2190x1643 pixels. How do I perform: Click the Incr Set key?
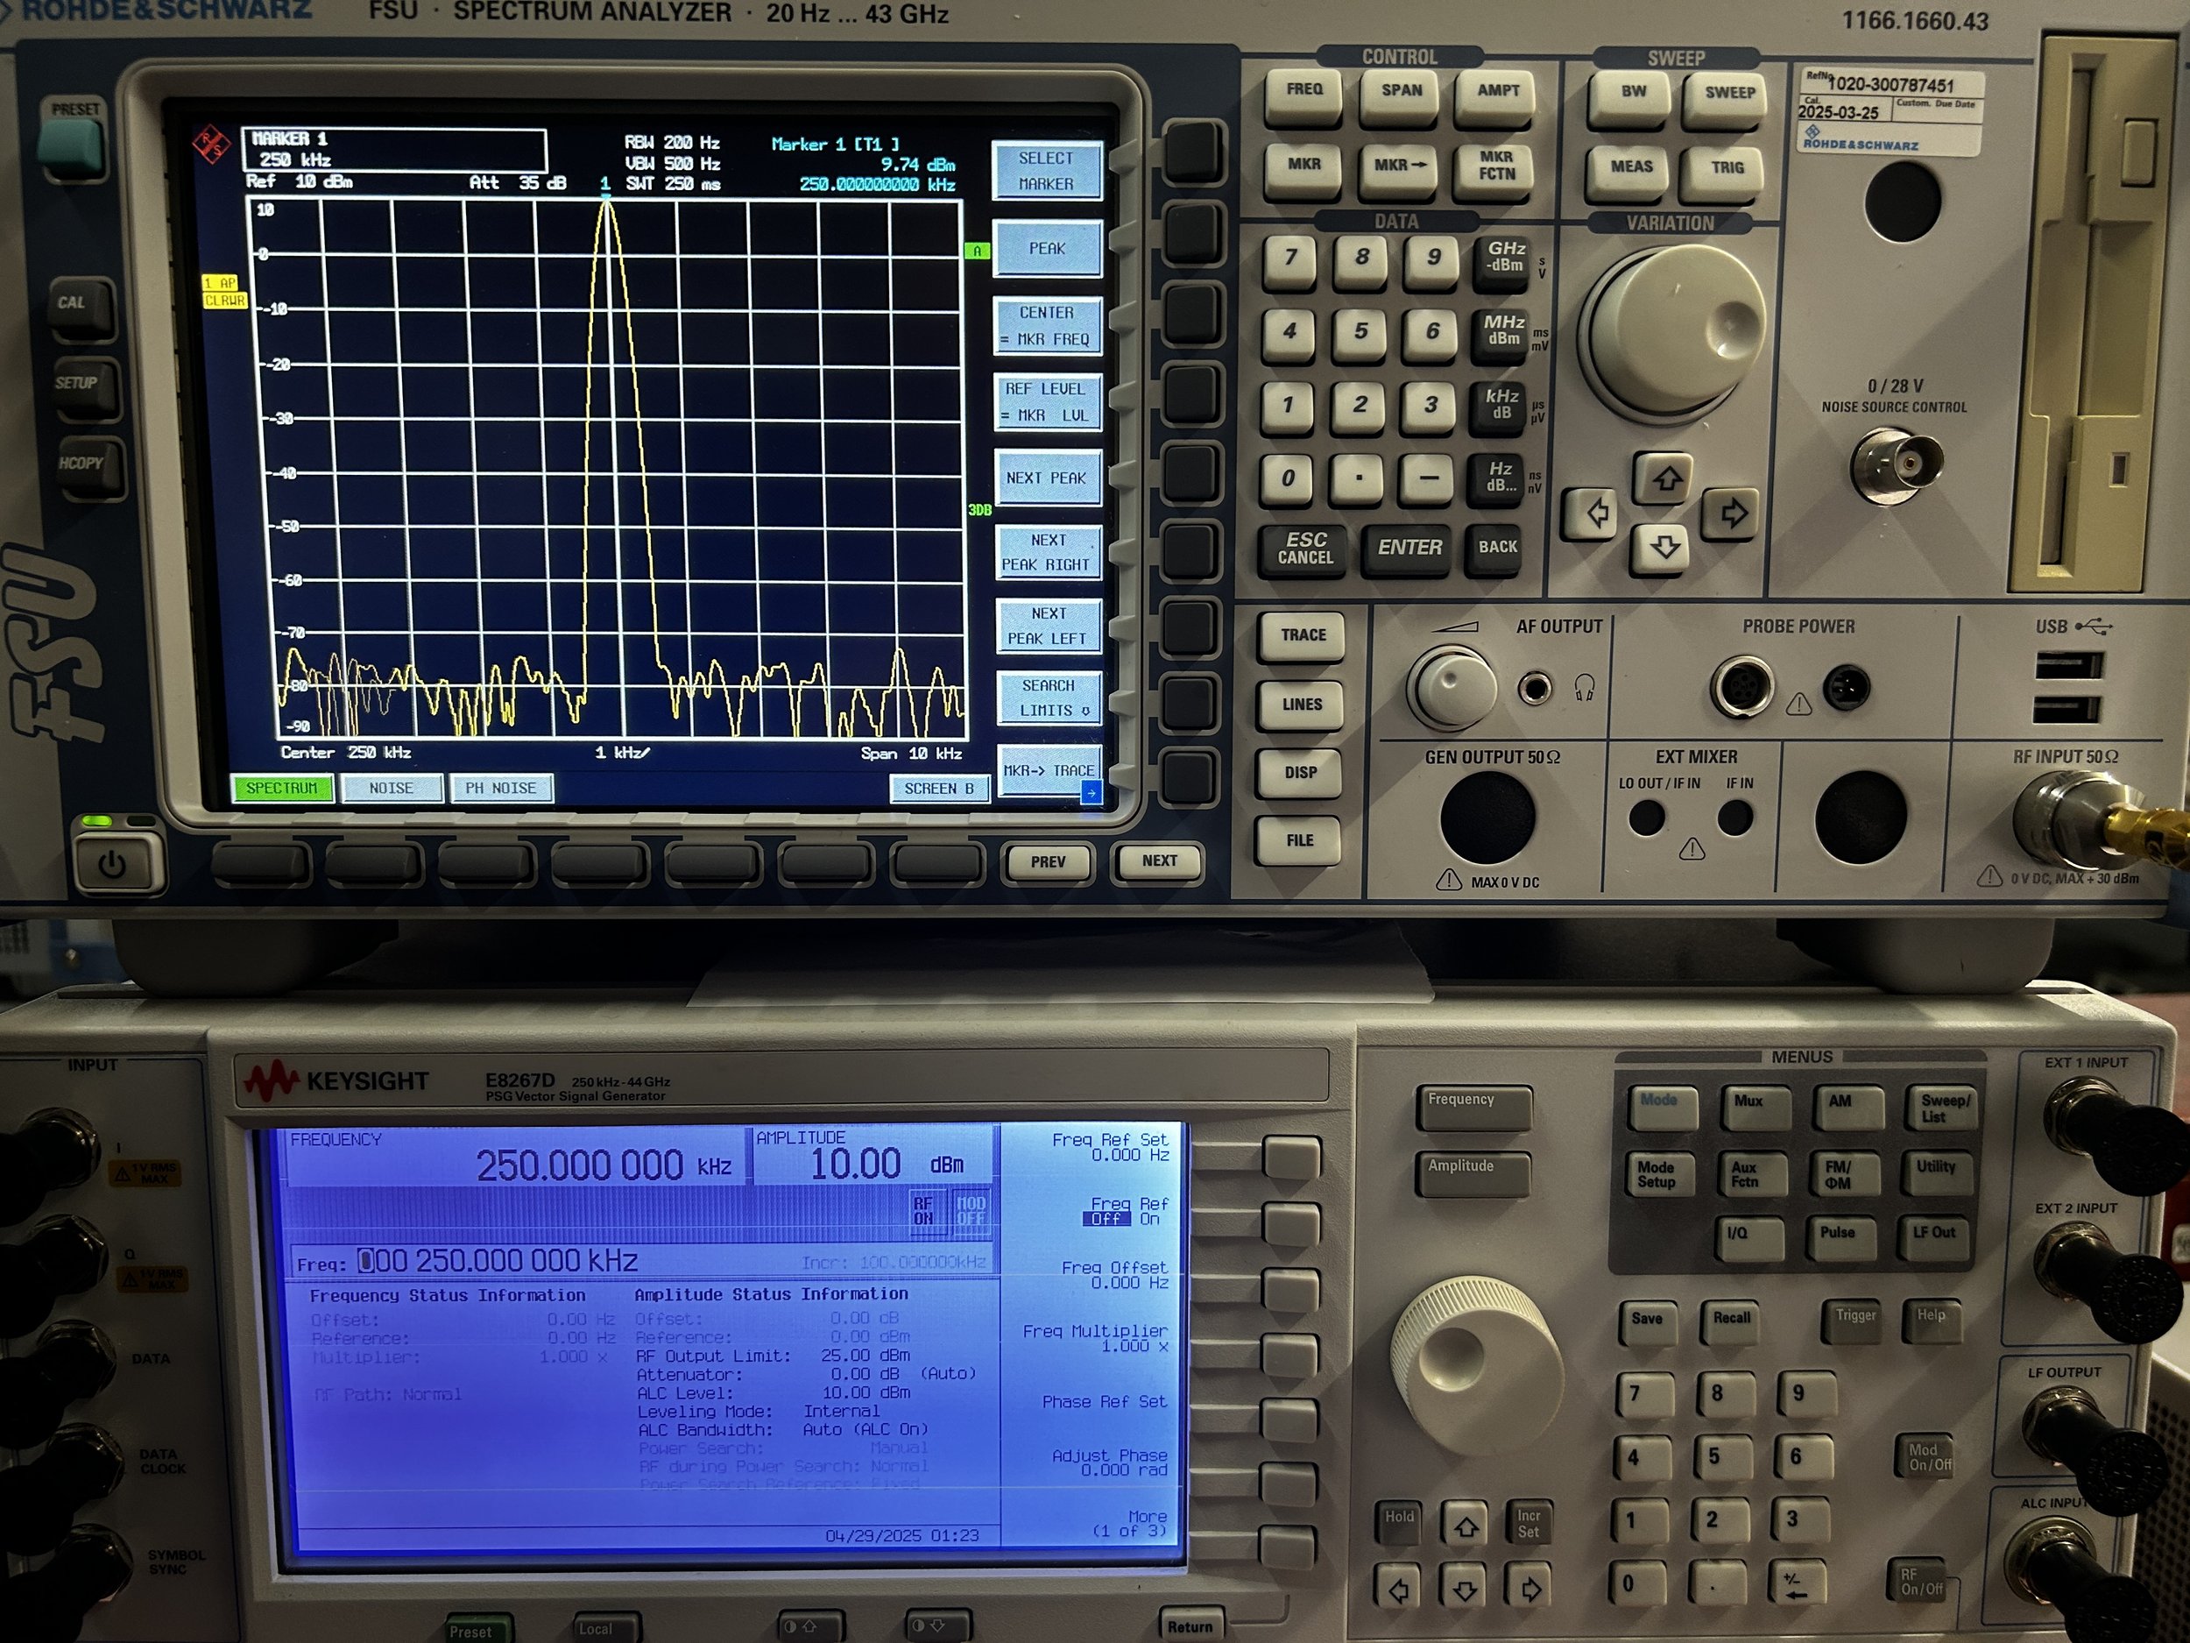pyautogui.click(x=1530, y=1524)
